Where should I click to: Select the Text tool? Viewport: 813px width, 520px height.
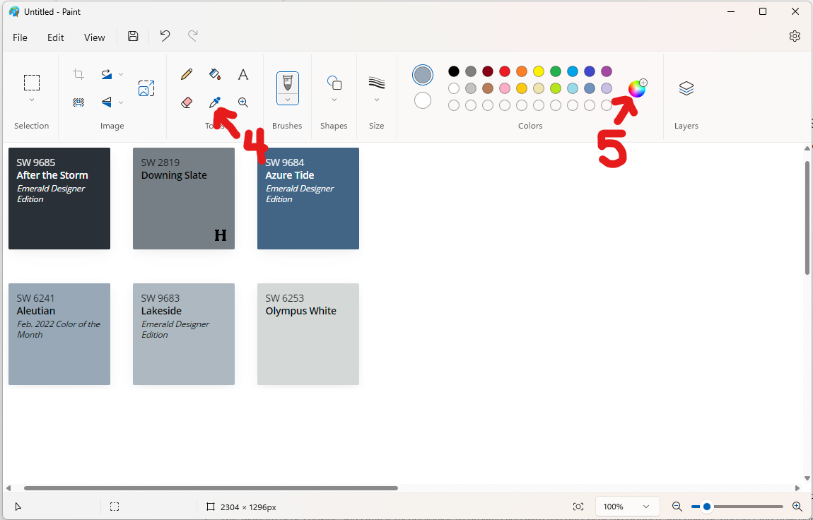pos(243,74)
